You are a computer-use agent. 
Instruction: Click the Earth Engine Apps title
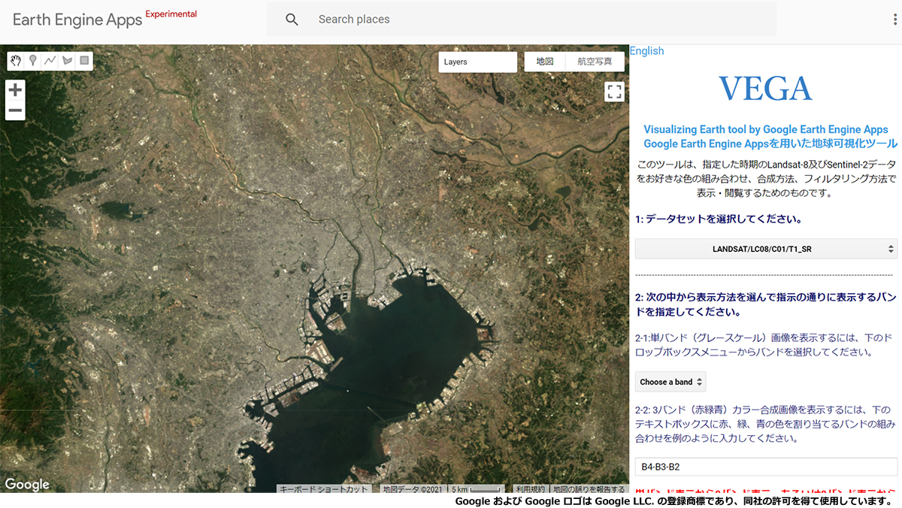(77, 20)
